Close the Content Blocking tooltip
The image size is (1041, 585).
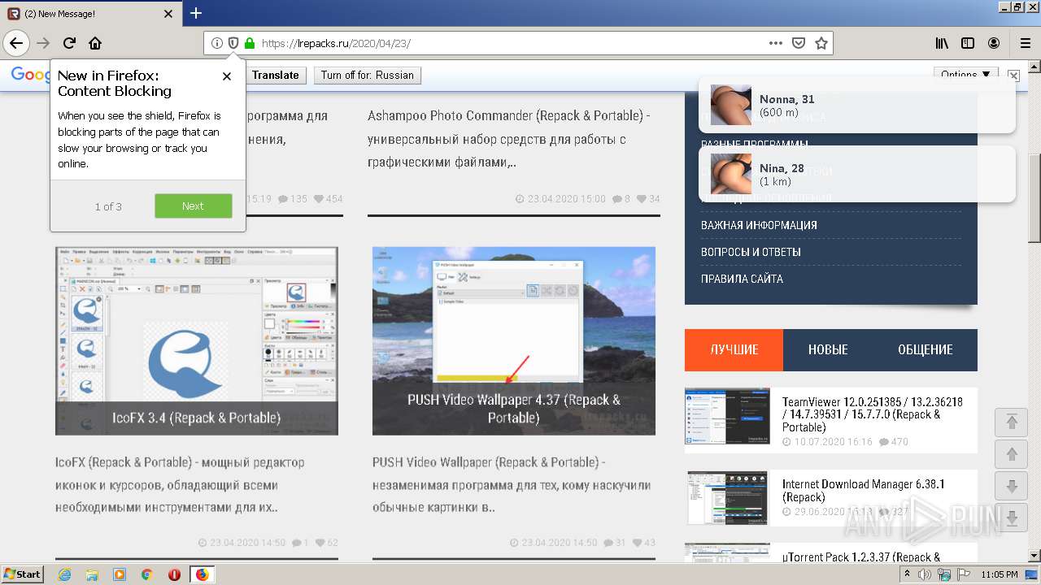(227, 76)
